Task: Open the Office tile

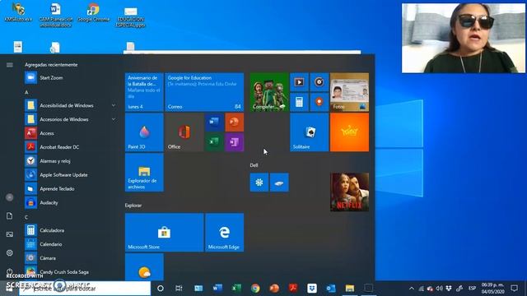Action: point(184,132)
